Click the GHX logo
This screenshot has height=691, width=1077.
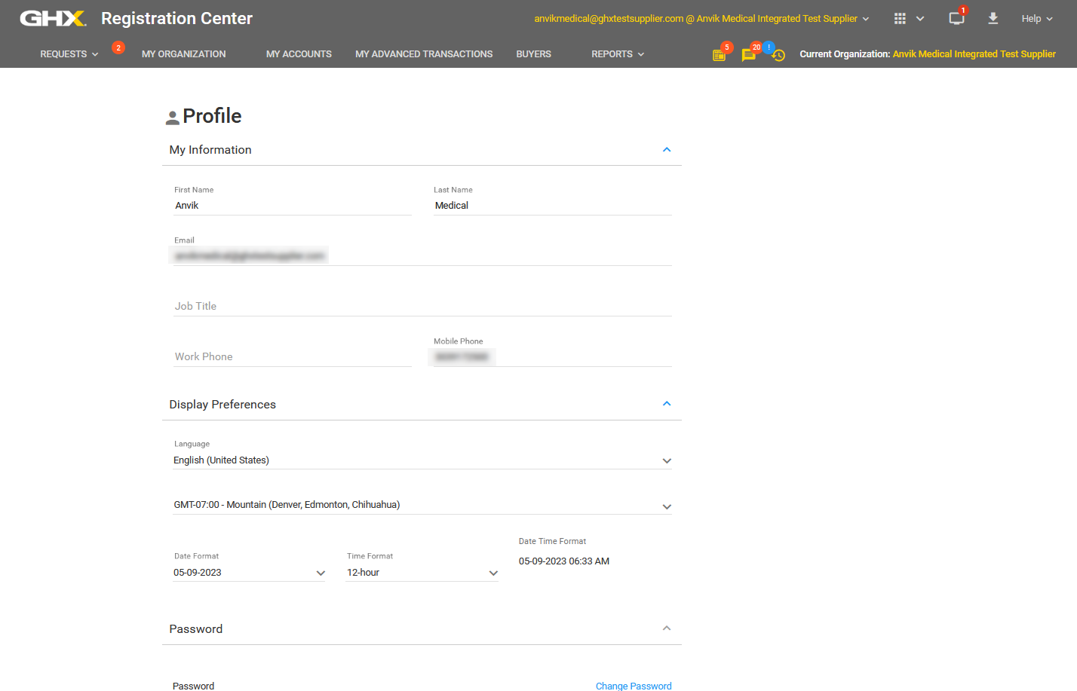tap(53, 18)
